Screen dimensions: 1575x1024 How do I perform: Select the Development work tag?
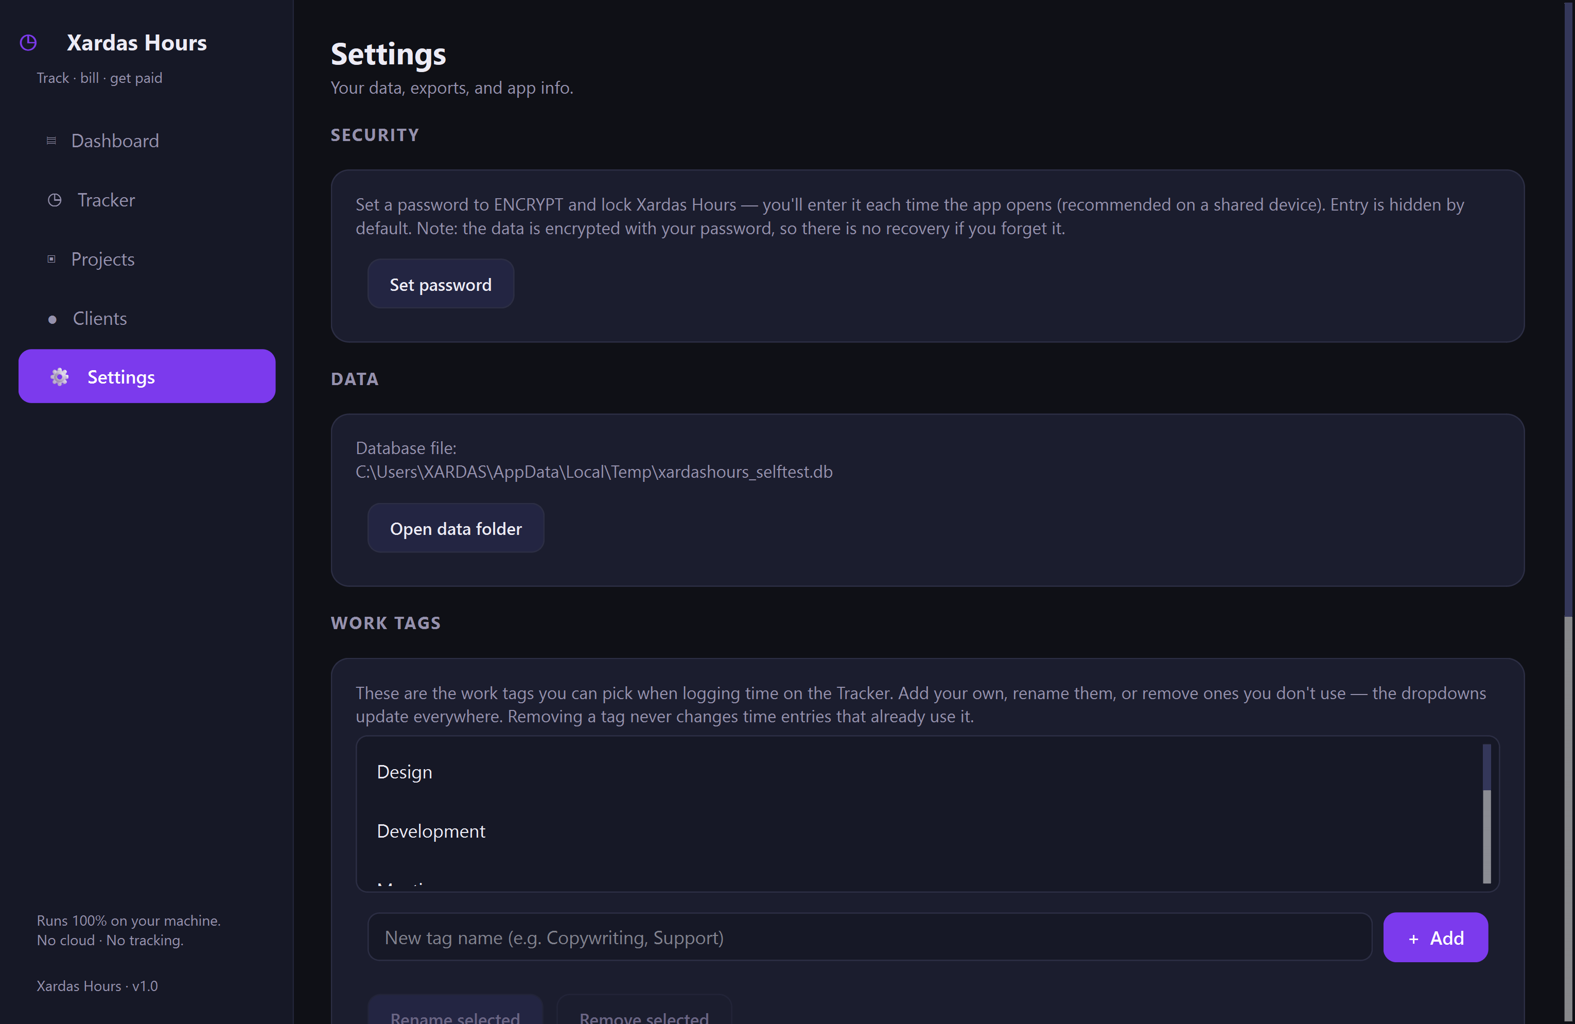coord(920,831)
